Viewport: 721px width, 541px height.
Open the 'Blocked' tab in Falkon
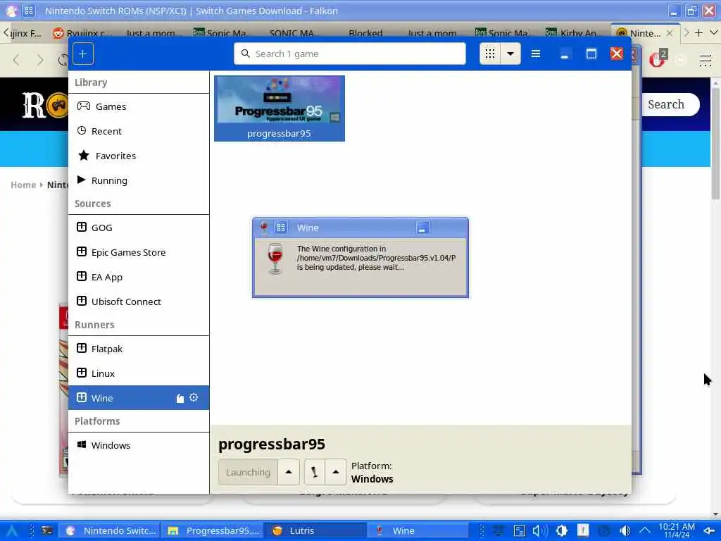click(x=365, y=33)
